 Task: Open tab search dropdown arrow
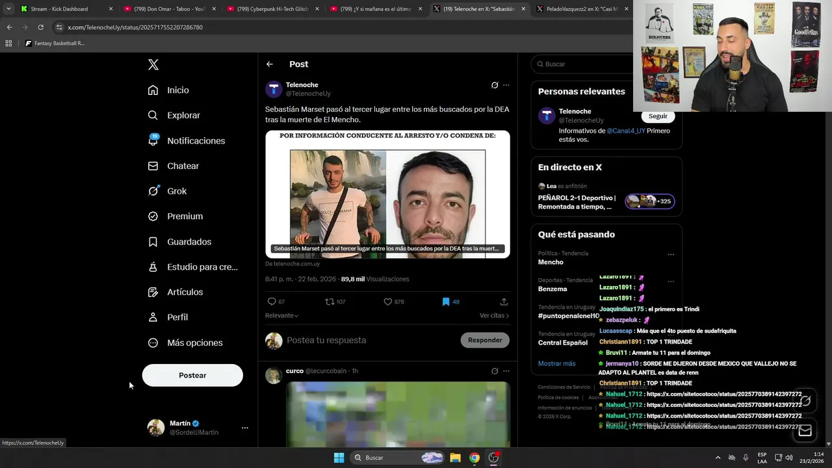(x=8, y=9)
